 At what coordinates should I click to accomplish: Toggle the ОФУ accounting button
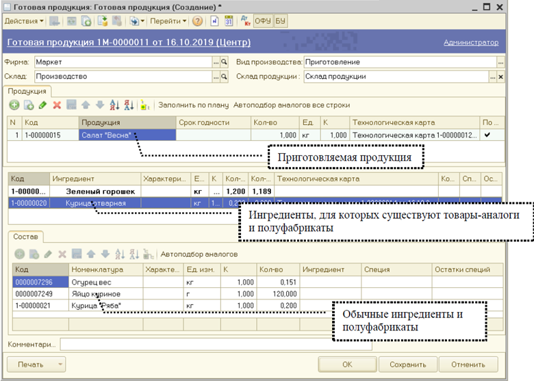[263, 21]
